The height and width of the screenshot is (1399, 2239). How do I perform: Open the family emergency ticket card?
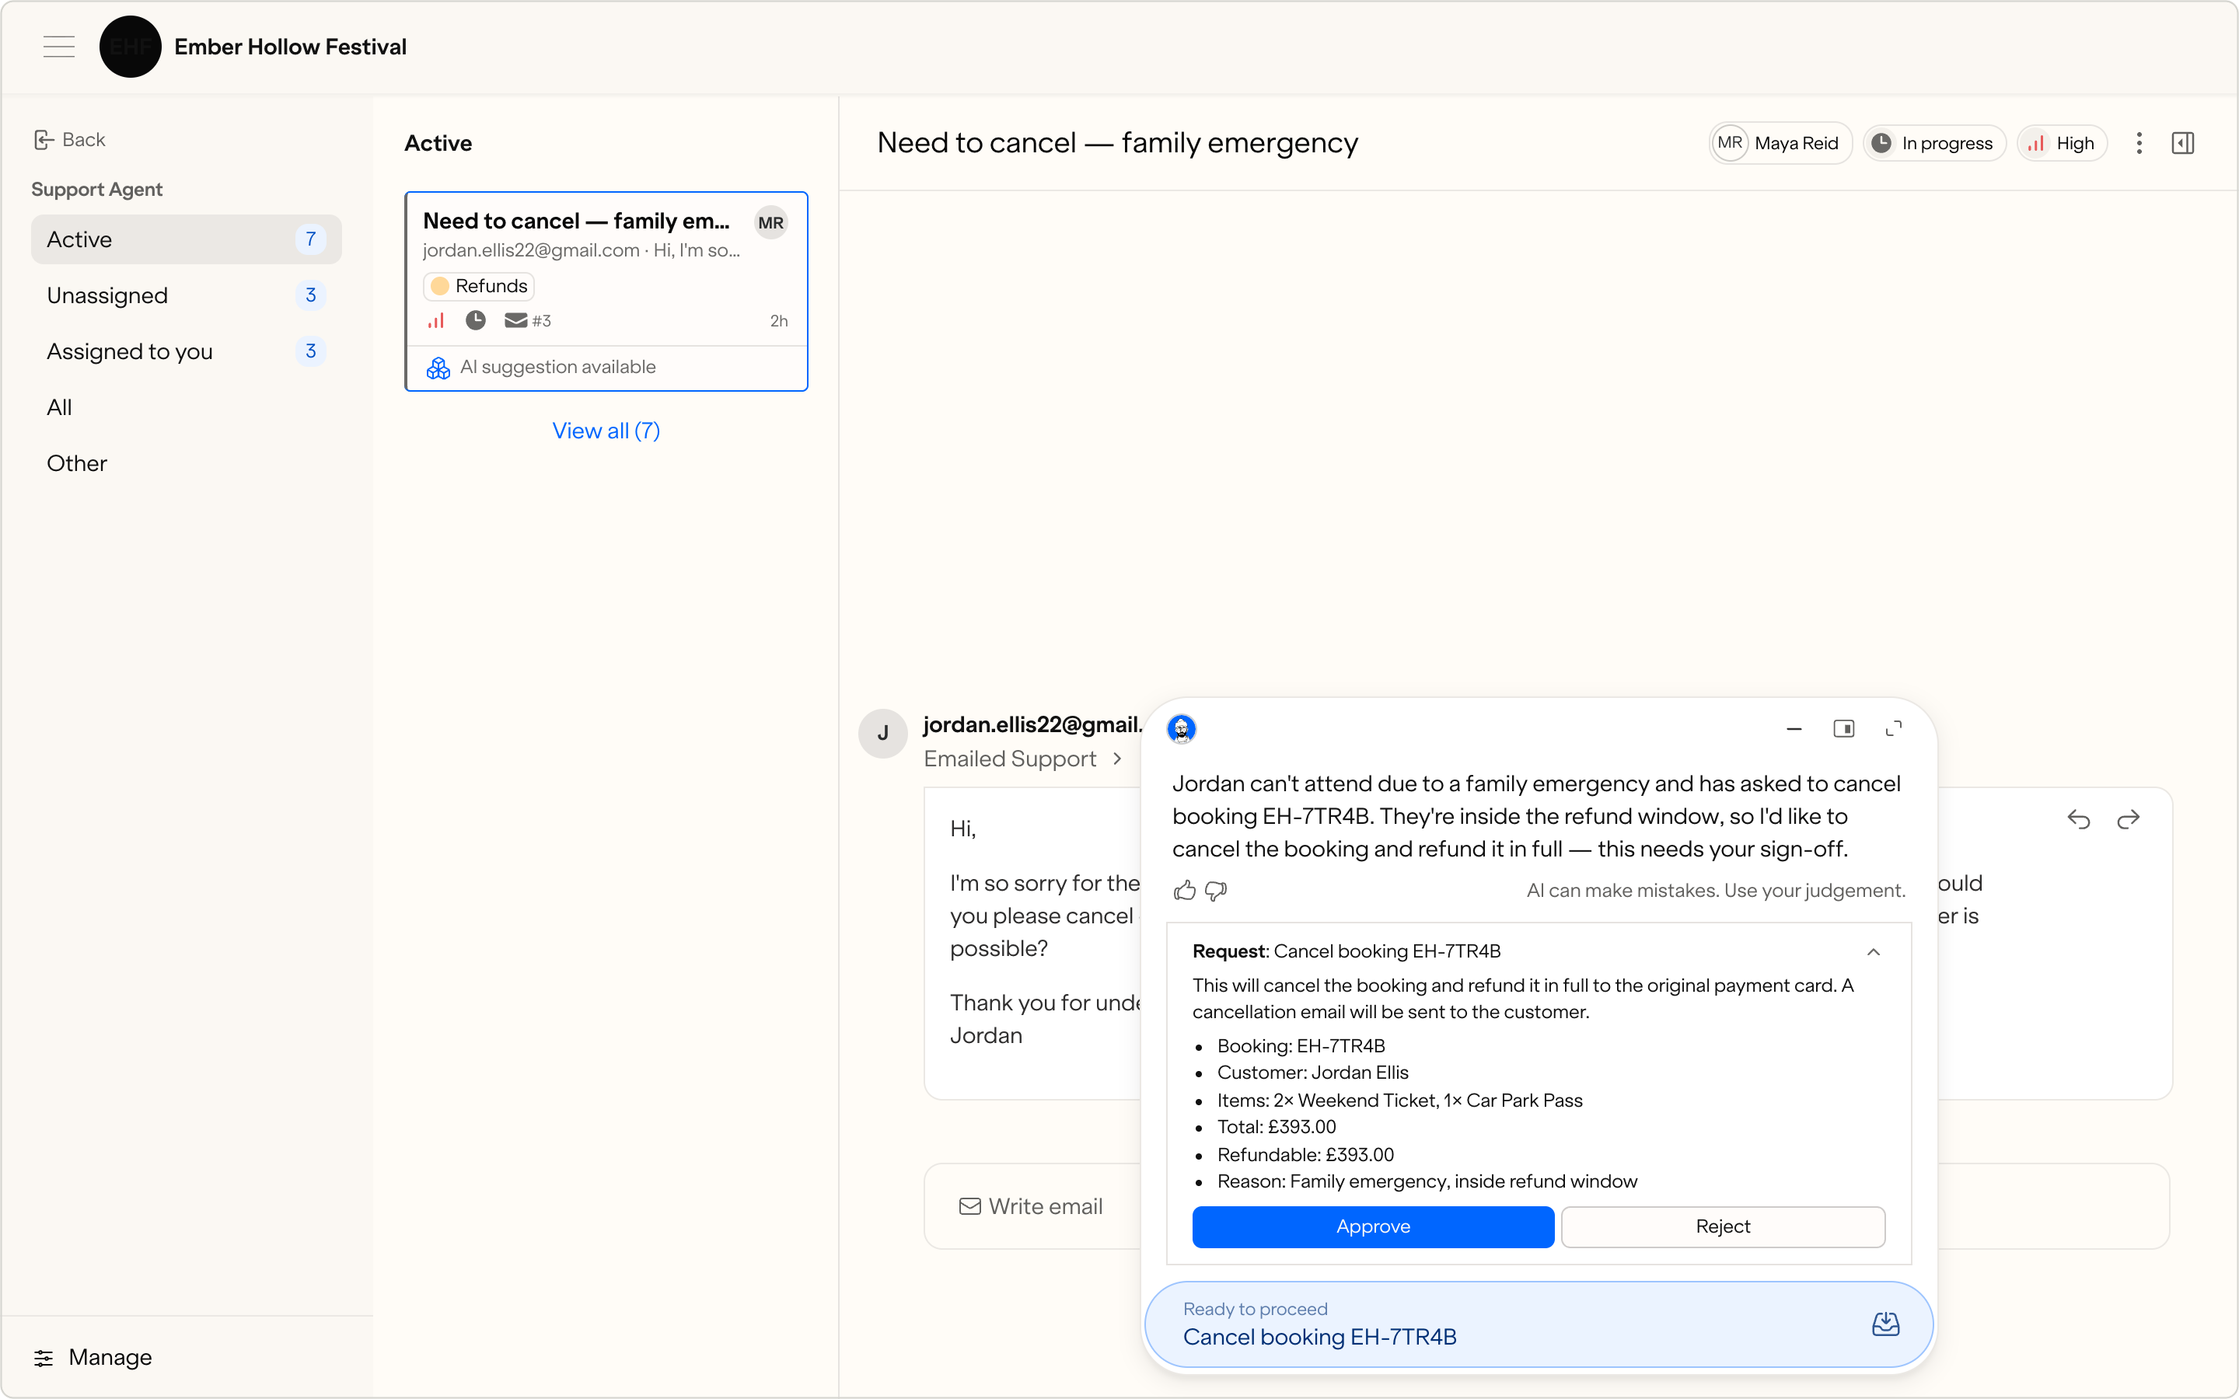point(606,291)
